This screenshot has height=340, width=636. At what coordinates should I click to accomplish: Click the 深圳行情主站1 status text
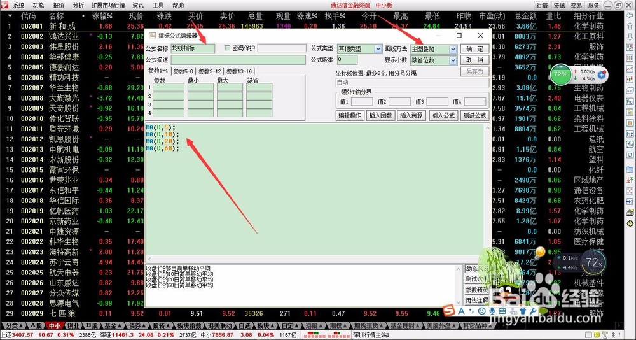pyautogui.click(x=371, y=335)
